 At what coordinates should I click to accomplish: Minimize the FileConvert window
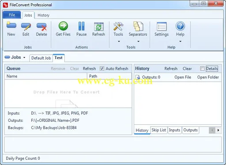pyautogui.click(x=195, y=4)
